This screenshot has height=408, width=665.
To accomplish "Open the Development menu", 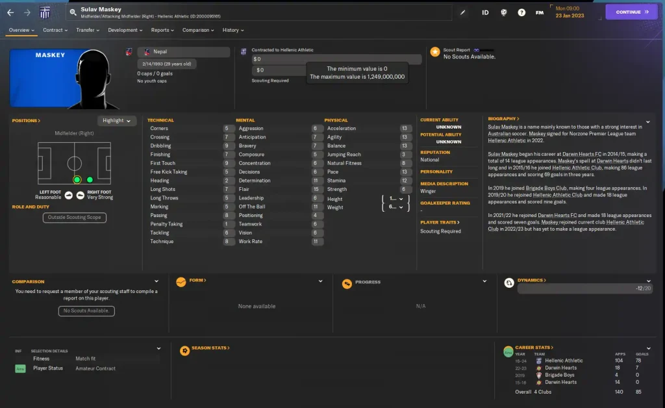I will pyautogui.click(x=125, y=30).
